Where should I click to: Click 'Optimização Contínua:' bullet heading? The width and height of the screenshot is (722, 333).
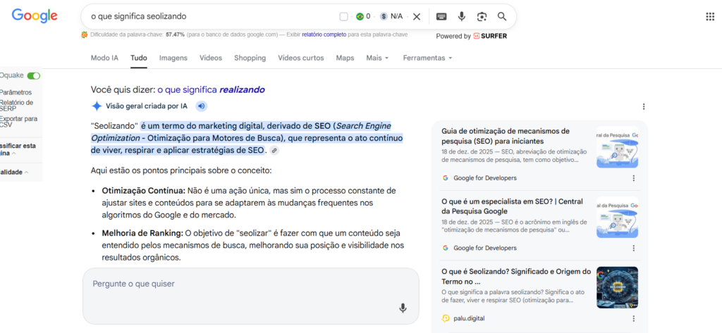coord(143,190)
